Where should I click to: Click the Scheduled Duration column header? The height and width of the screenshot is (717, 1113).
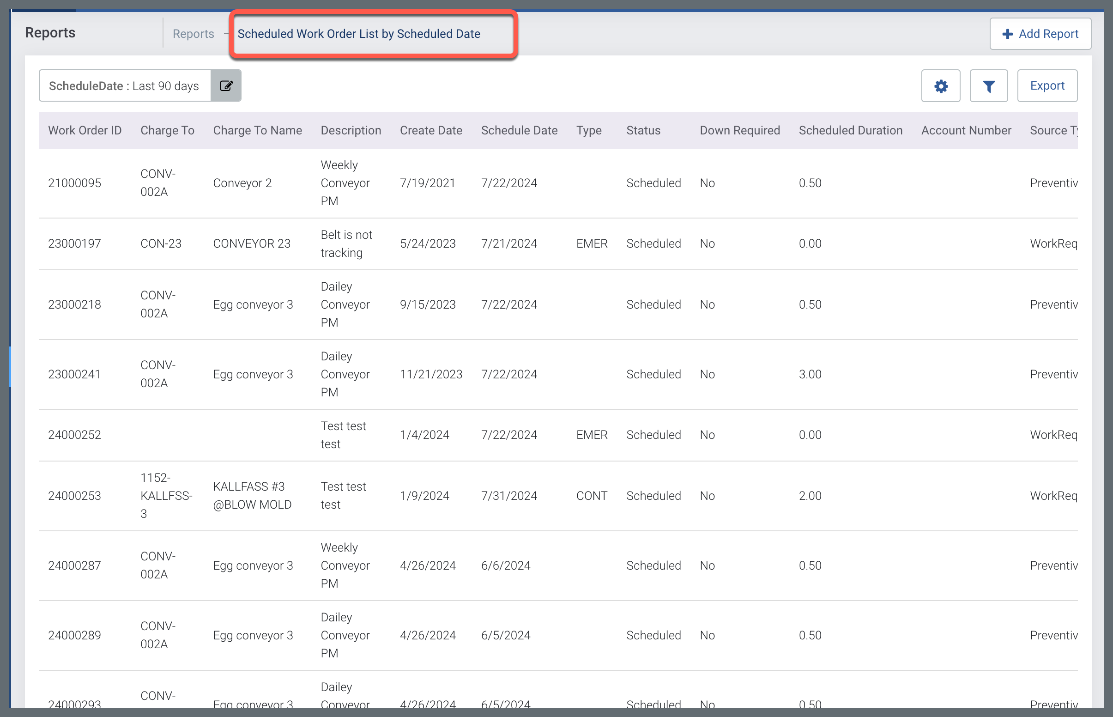tap(850, 130)
